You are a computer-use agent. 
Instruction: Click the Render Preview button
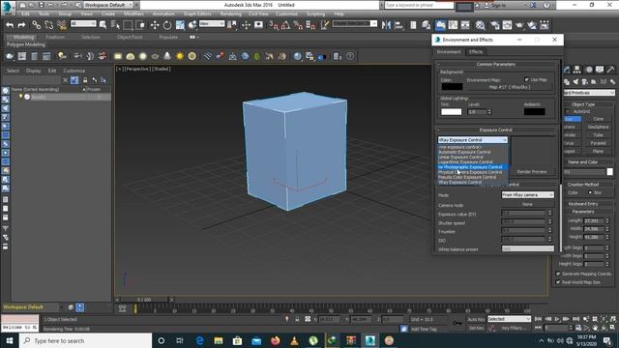[532, 172]
